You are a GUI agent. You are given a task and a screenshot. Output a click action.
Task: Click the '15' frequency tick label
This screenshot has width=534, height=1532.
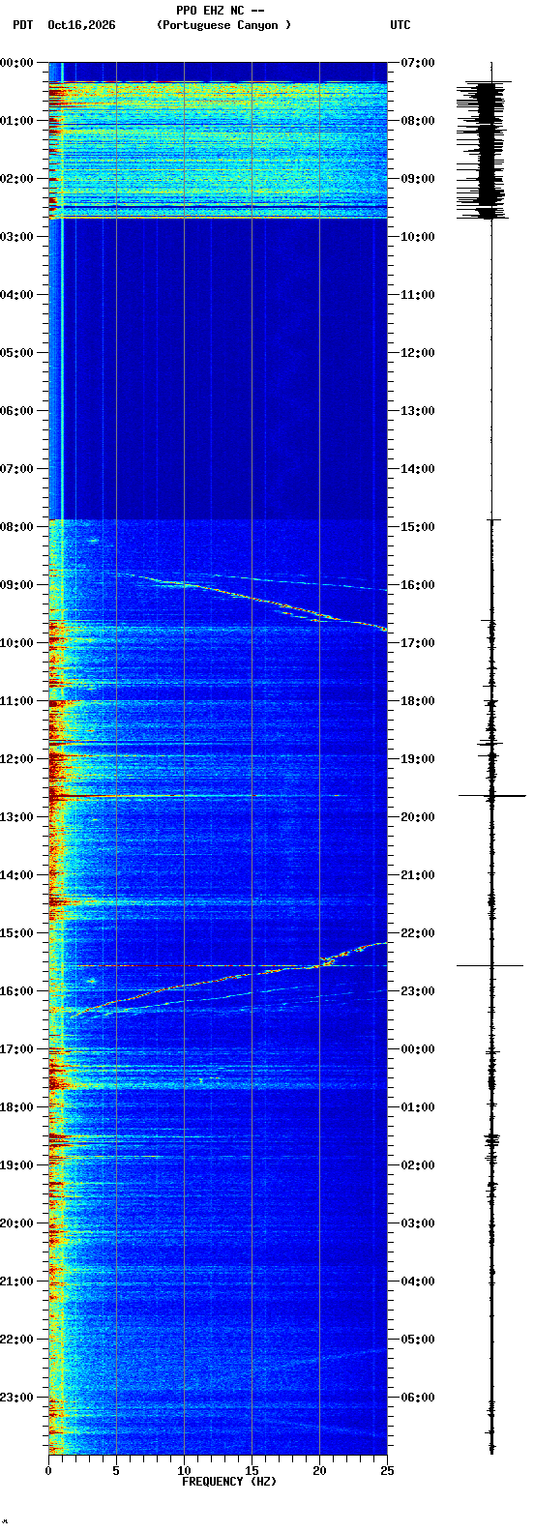pos(252,1471)
